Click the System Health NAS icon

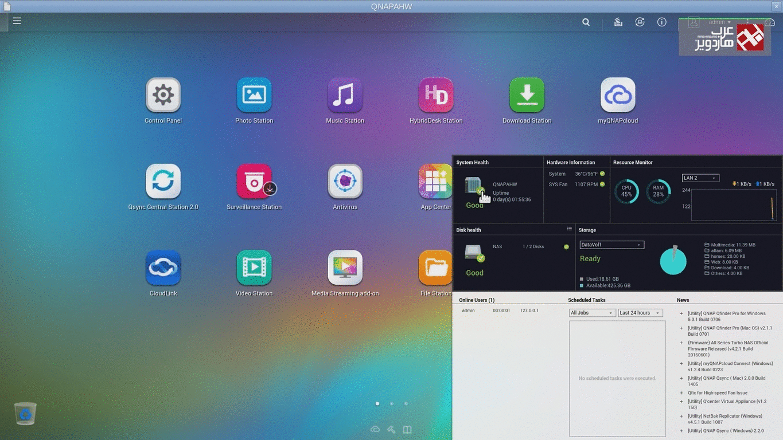(x=474, y=187)
